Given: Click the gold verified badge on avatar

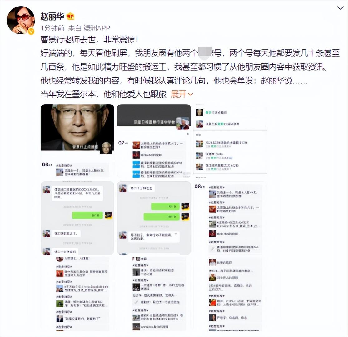Looking at the screenshot, I should pos(31,32).
